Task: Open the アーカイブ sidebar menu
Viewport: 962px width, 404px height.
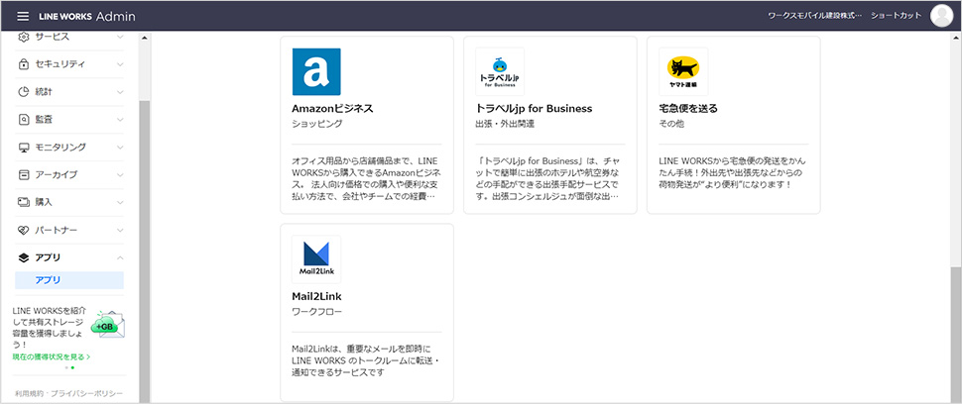Action: tap(69, 174)
